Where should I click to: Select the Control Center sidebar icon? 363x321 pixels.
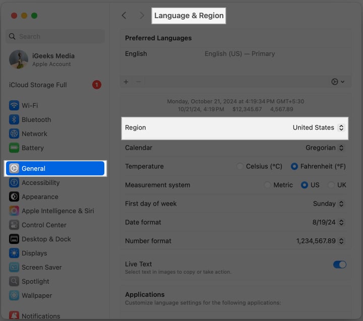point(14,225)
